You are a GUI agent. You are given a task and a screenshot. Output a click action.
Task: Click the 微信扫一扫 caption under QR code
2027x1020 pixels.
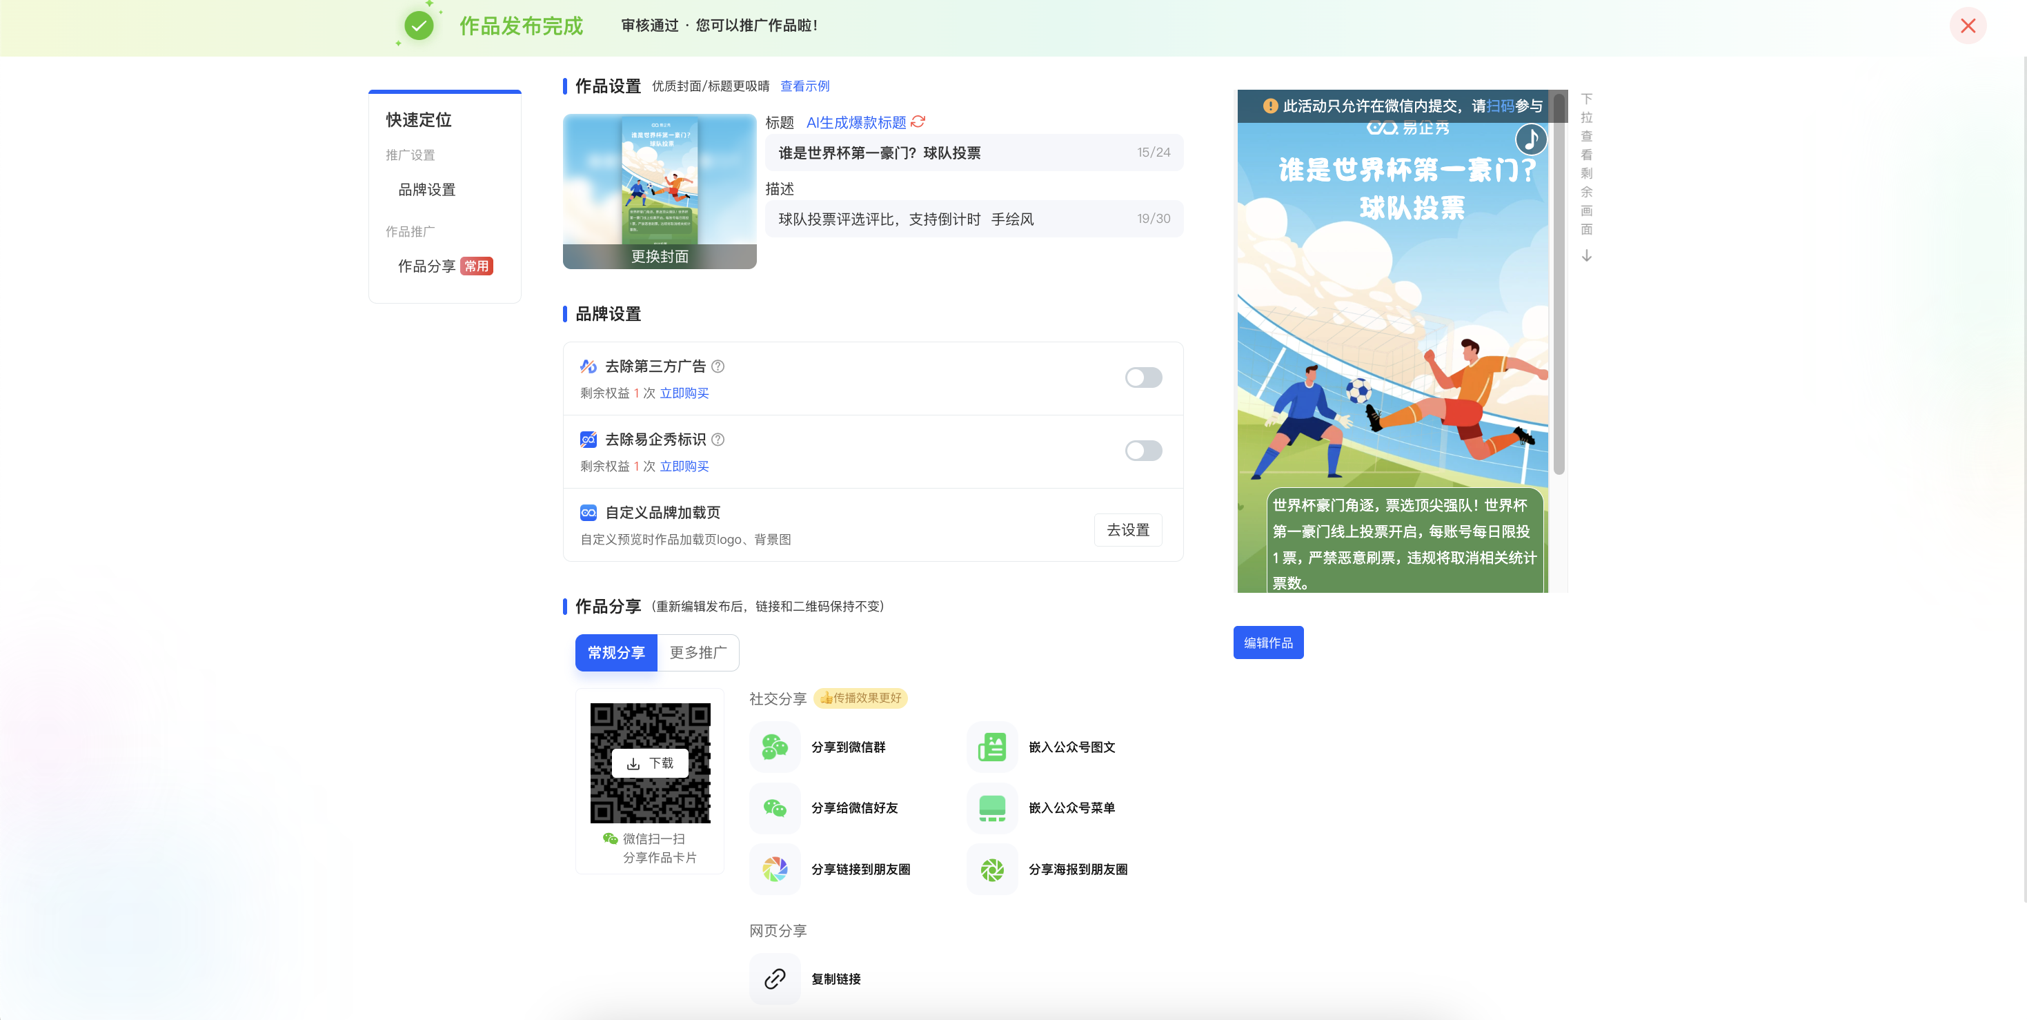pos(653,839)
